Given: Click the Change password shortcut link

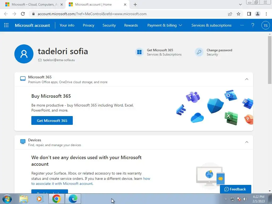Looking at the screenshot, I should coord(219,50).
